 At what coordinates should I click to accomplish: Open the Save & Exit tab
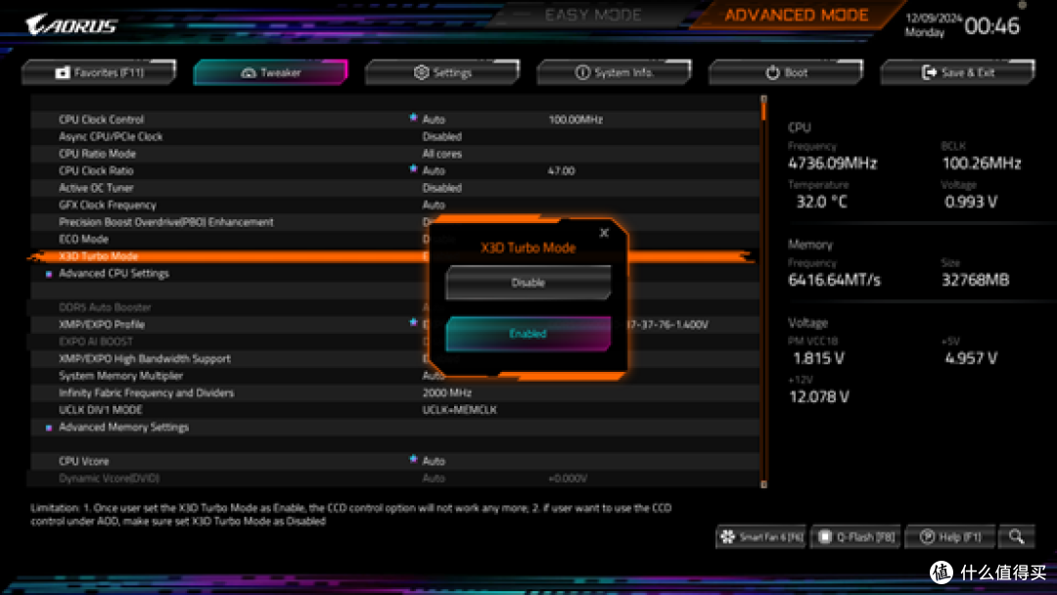pyautogui.click(x=957, y=72)
